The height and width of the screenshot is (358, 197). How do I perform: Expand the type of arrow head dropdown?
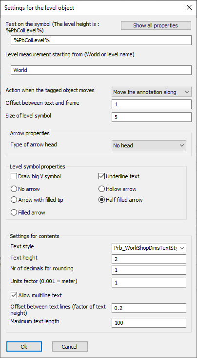tap(149, 145)
